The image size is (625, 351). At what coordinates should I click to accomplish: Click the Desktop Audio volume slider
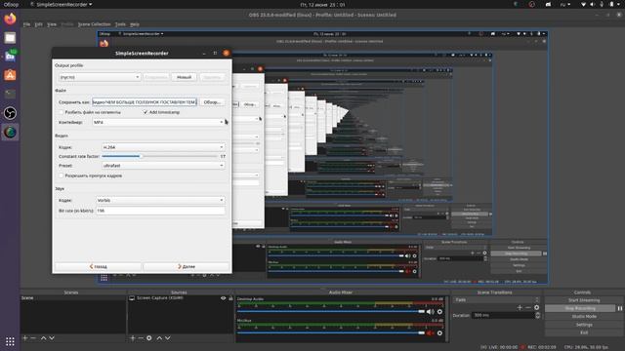pyautogui.click(x=331, y=312)
